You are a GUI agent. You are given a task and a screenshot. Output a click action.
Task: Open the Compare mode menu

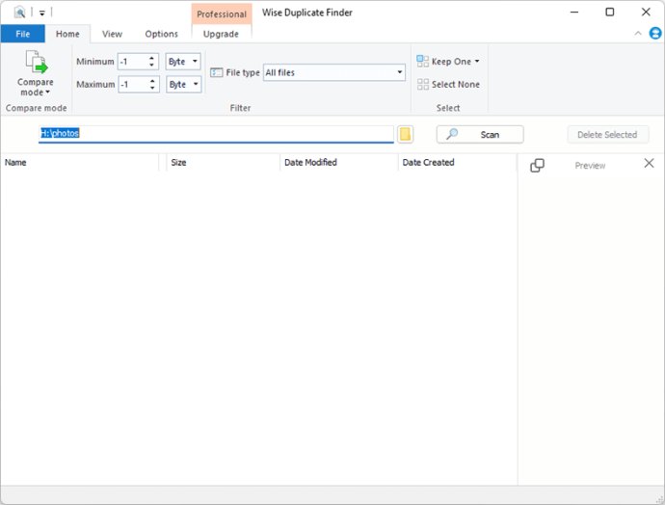click(36, 74)
